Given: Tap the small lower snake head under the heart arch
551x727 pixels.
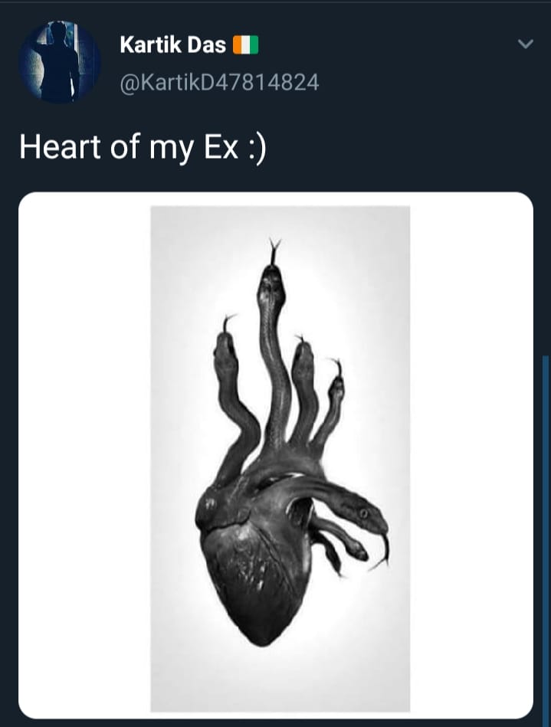Looking at the screenshot, I should (356, 550).
